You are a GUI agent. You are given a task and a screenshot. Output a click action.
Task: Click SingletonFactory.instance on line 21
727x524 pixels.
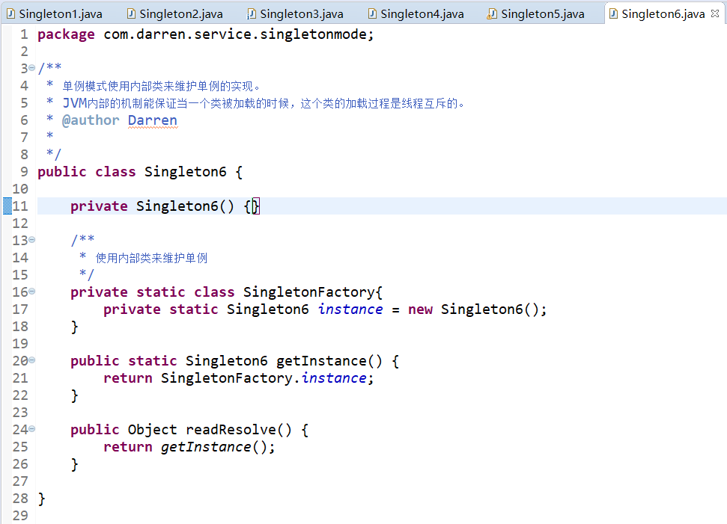tap(264, 378)
